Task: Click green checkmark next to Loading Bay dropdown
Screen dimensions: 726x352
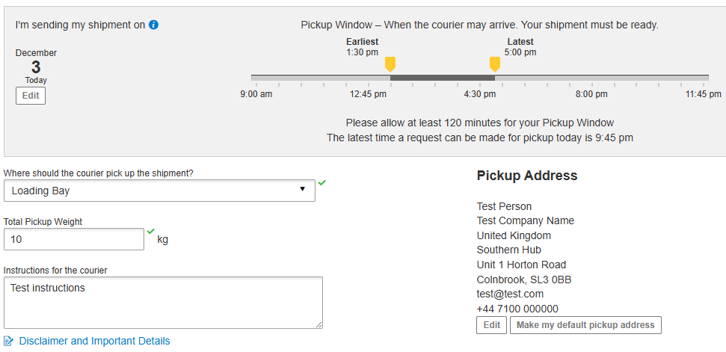Action: coord(322,182)
